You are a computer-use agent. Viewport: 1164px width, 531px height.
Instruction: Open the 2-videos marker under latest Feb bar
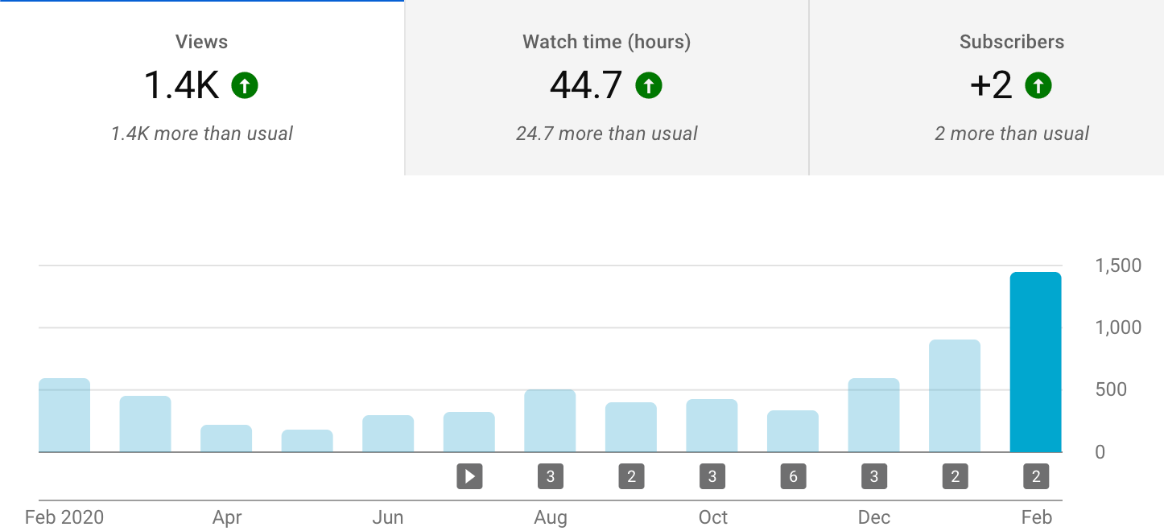[x=1036, y=476]
